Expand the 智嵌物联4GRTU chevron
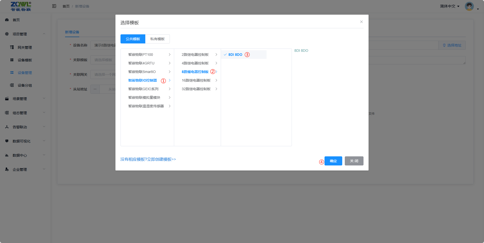The image size is (484, 243). coord(170,63)
